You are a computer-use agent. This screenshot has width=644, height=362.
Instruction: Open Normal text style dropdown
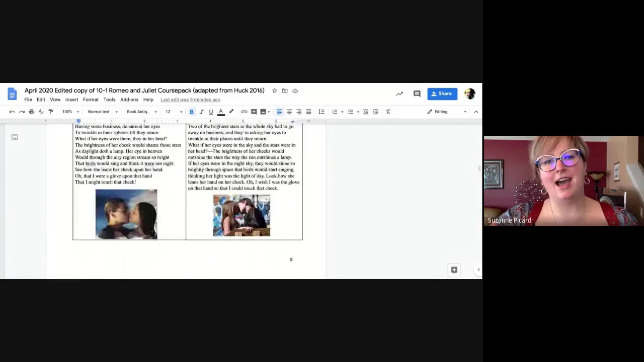click(103, 112)
